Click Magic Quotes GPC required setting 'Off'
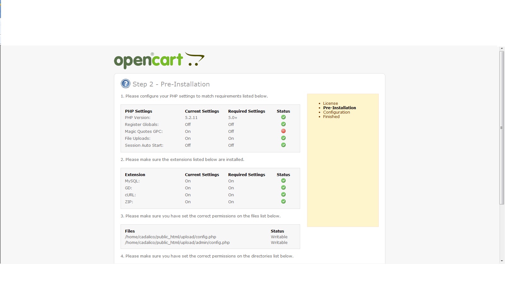The height and width of the screenshot is (284, 505). [x=231, y=132]
